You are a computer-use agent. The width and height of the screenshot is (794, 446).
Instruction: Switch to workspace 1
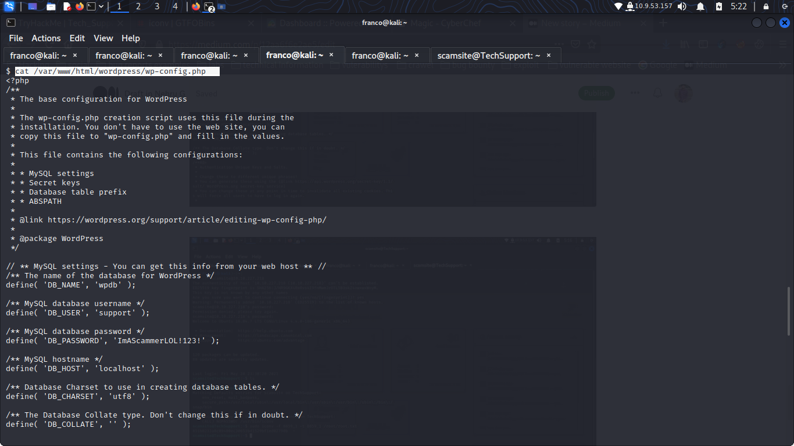pos(119,6)
